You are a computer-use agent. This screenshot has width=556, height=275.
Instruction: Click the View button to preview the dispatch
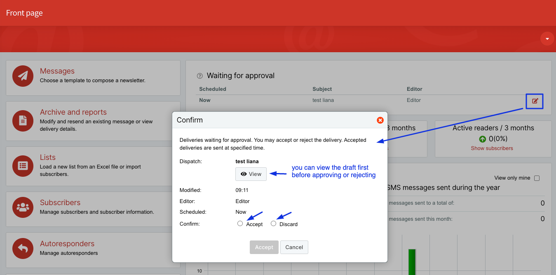(251, 174)
